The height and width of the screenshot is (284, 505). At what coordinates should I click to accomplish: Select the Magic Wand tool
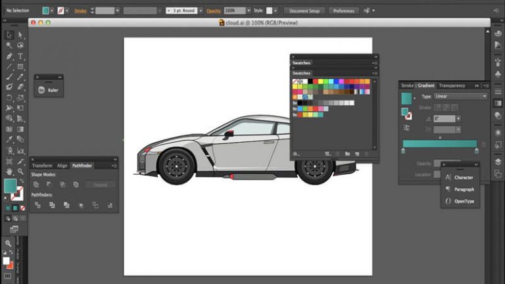[x=9, y=45]
